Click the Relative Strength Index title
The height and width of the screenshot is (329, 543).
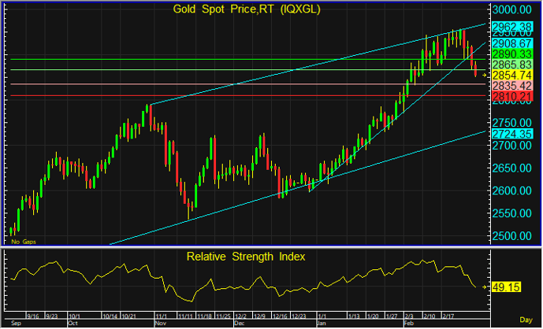click(x=245, y=257)
